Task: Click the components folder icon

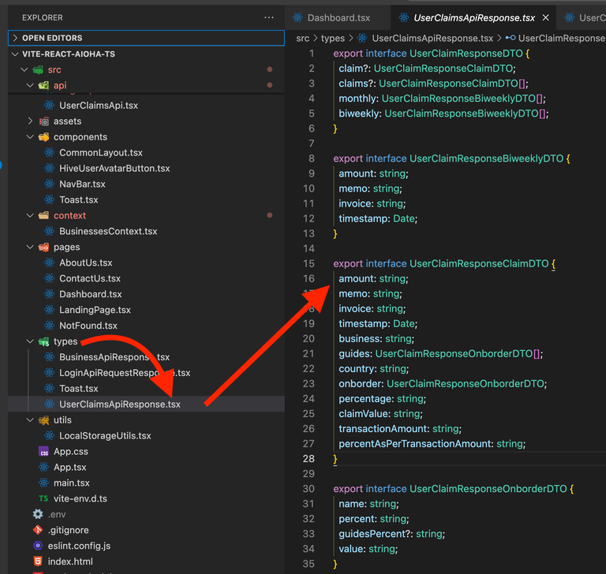Action: pyautogui.click(x=43, y=137)
